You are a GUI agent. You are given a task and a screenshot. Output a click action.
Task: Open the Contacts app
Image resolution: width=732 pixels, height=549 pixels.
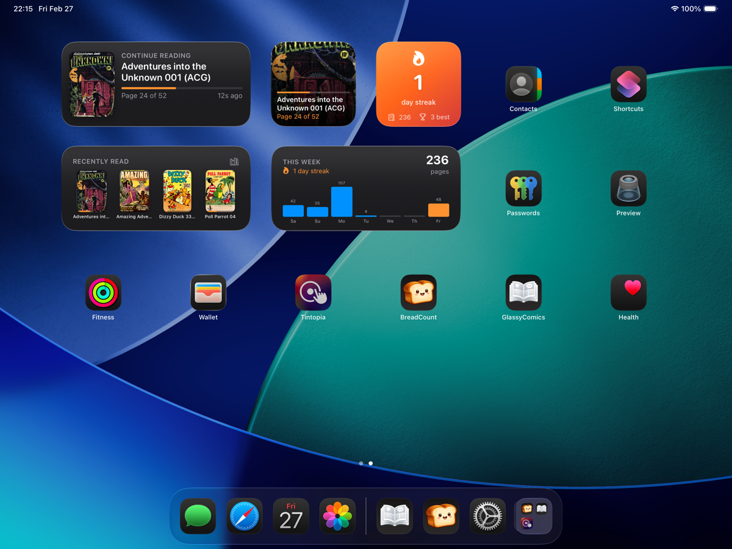point(523,84)
